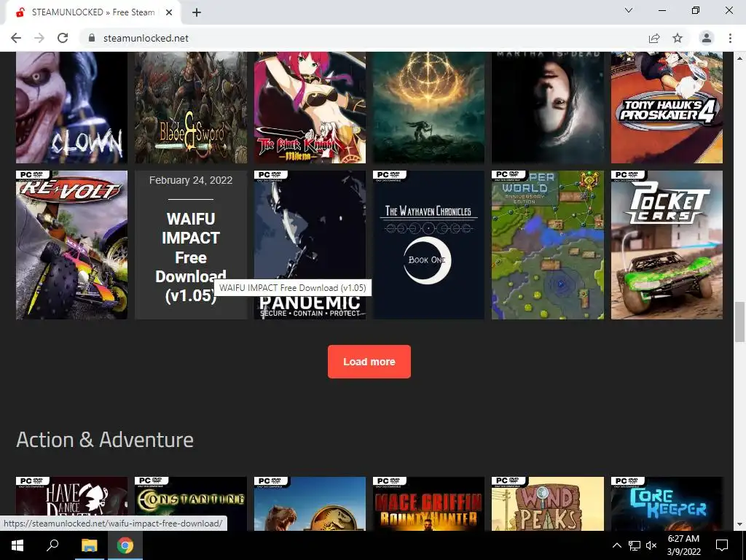Open Windows taskbar search
Viewport: 746px width, 560px height.
(x=52, y=545)
